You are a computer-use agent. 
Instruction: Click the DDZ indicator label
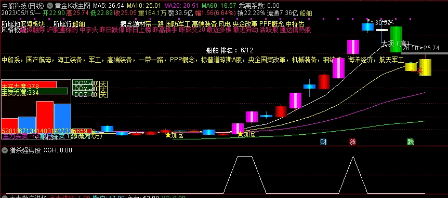point(90,95)
